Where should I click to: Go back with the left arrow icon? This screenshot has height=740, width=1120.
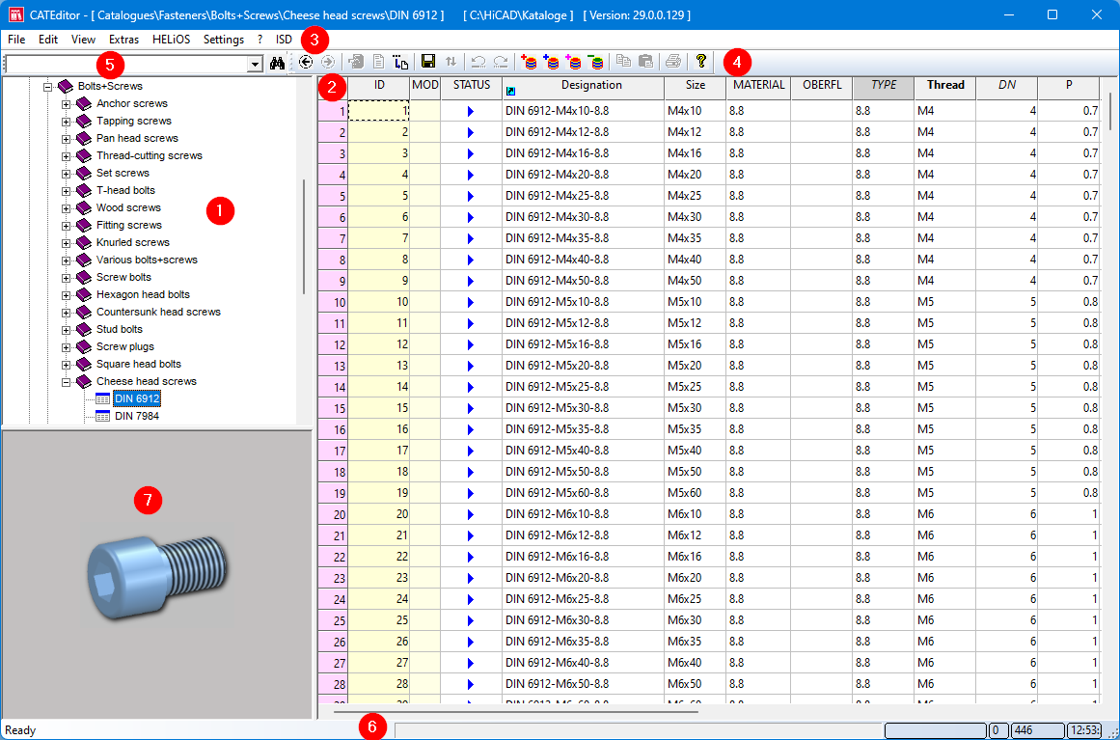click(x=306, y=62)
